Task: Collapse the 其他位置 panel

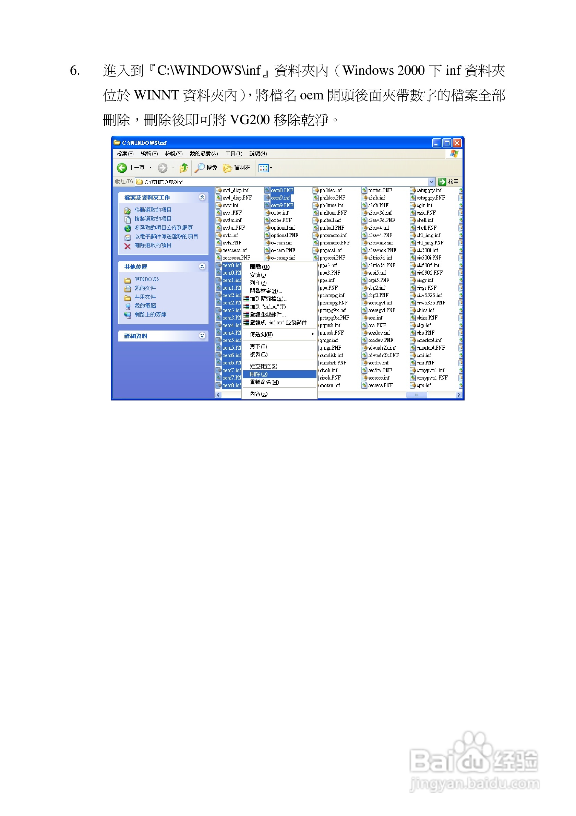Action: [202, 266]
